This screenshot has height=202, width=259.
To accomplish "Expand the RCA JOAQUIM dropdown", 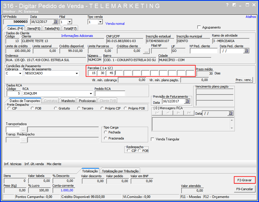I will coord(91,93).
